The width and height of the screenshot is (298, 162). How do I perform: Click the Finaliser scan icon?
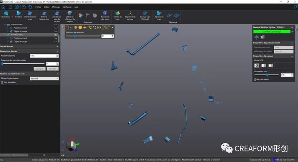click(x=19, y=14)
